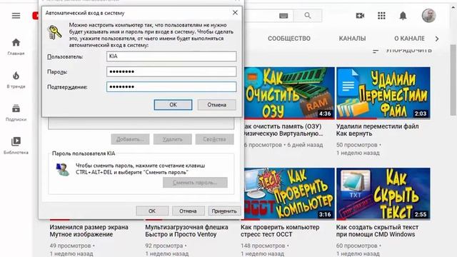
Task: Click the Пользователь field containing KIA
Action: click(171, 56)
